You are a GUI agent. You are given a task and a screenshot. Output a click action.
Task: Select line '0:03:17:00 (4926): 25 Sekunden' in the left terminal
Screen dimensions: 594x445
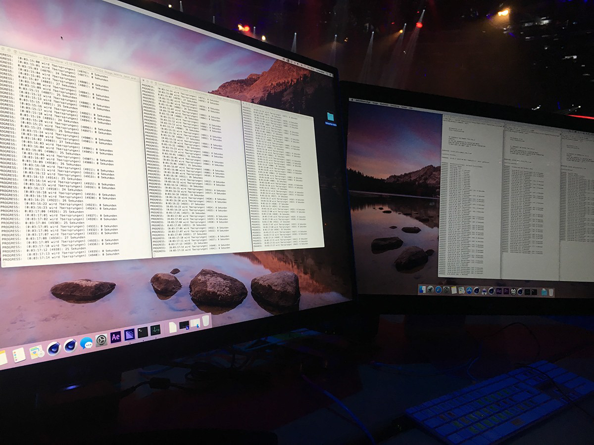click(54, 212)
